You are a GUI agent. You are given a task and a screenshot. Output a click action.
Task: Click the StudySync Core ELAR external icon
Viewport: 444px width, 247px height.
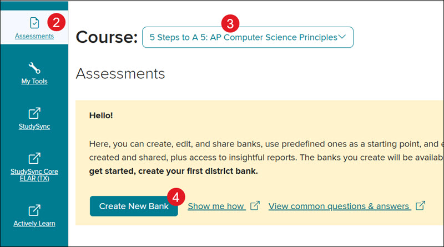(x=34, y=158)
